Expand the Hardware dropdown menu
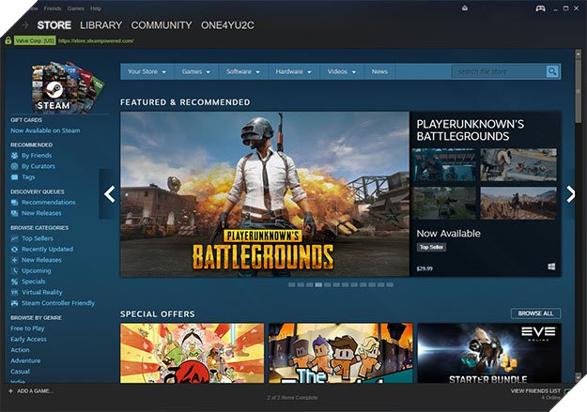587x412 pixels. [293, 71]
